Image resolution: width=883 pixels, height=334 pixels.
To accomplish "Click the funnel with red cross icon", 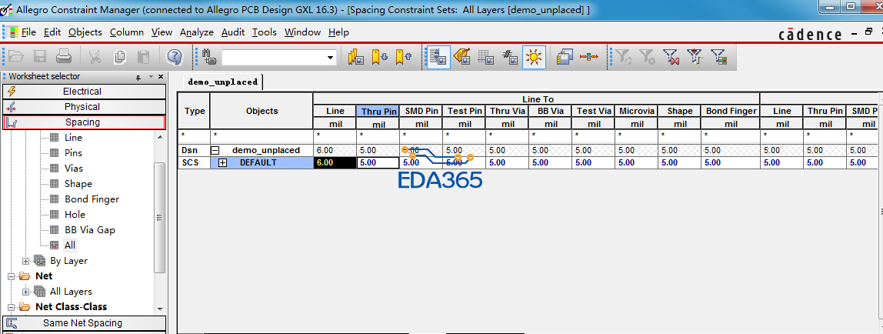I will pyautogui.click(x=671, y=56).
